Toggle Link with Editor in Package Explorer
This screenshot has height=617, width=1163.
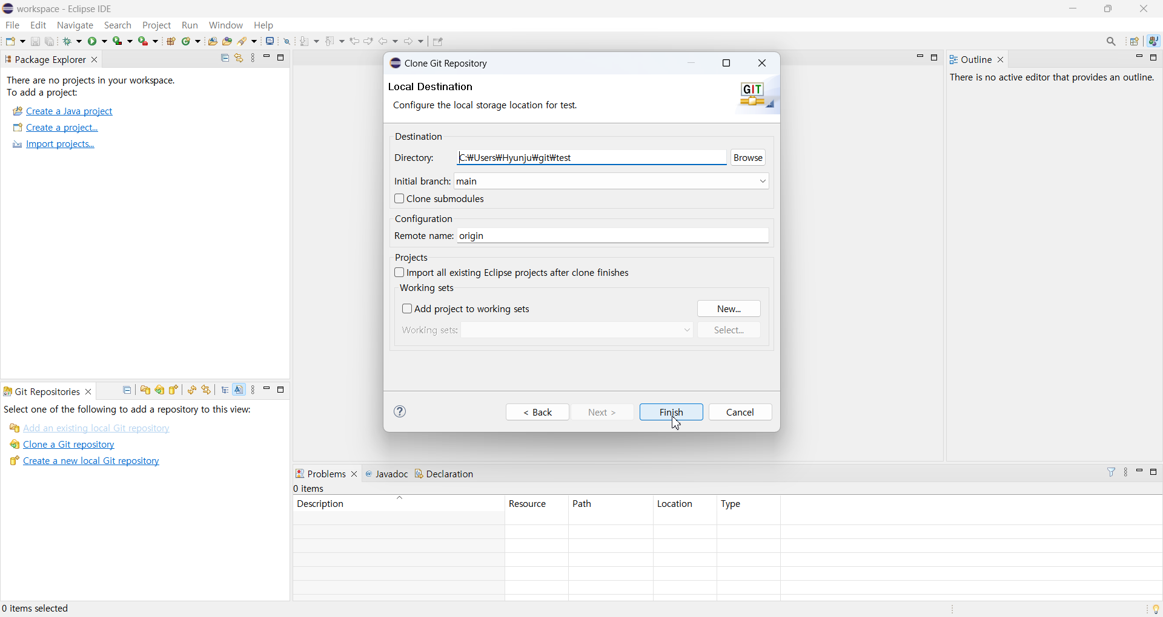(x=239, y=58)
